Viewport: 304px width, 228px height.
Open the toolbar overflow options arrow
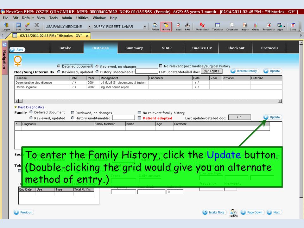pyautogui.click(x=300, y=30)
